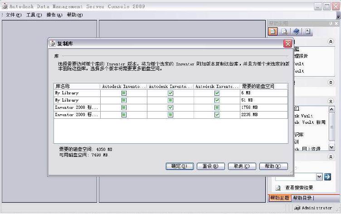Screen dimensions: 341x214
Task: Toggle first Inventor column checkbox in 1758 MB row
Action: pos(124,107)
